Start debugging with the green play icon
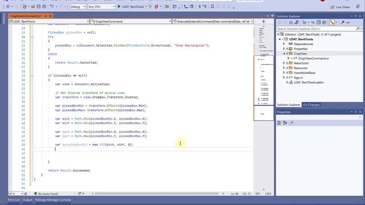The image size is (365, 205). [119, 6]
